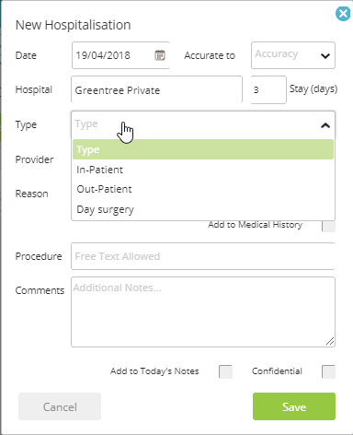
Task: Close the New Hospitalisation dialog
Action: coord(343,14)
